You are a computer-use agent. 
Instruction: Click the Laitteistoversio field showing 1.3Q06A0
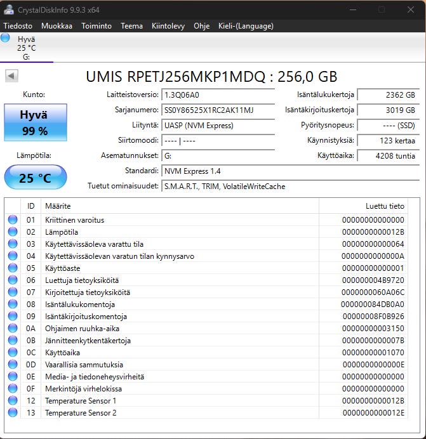(218, 95)
